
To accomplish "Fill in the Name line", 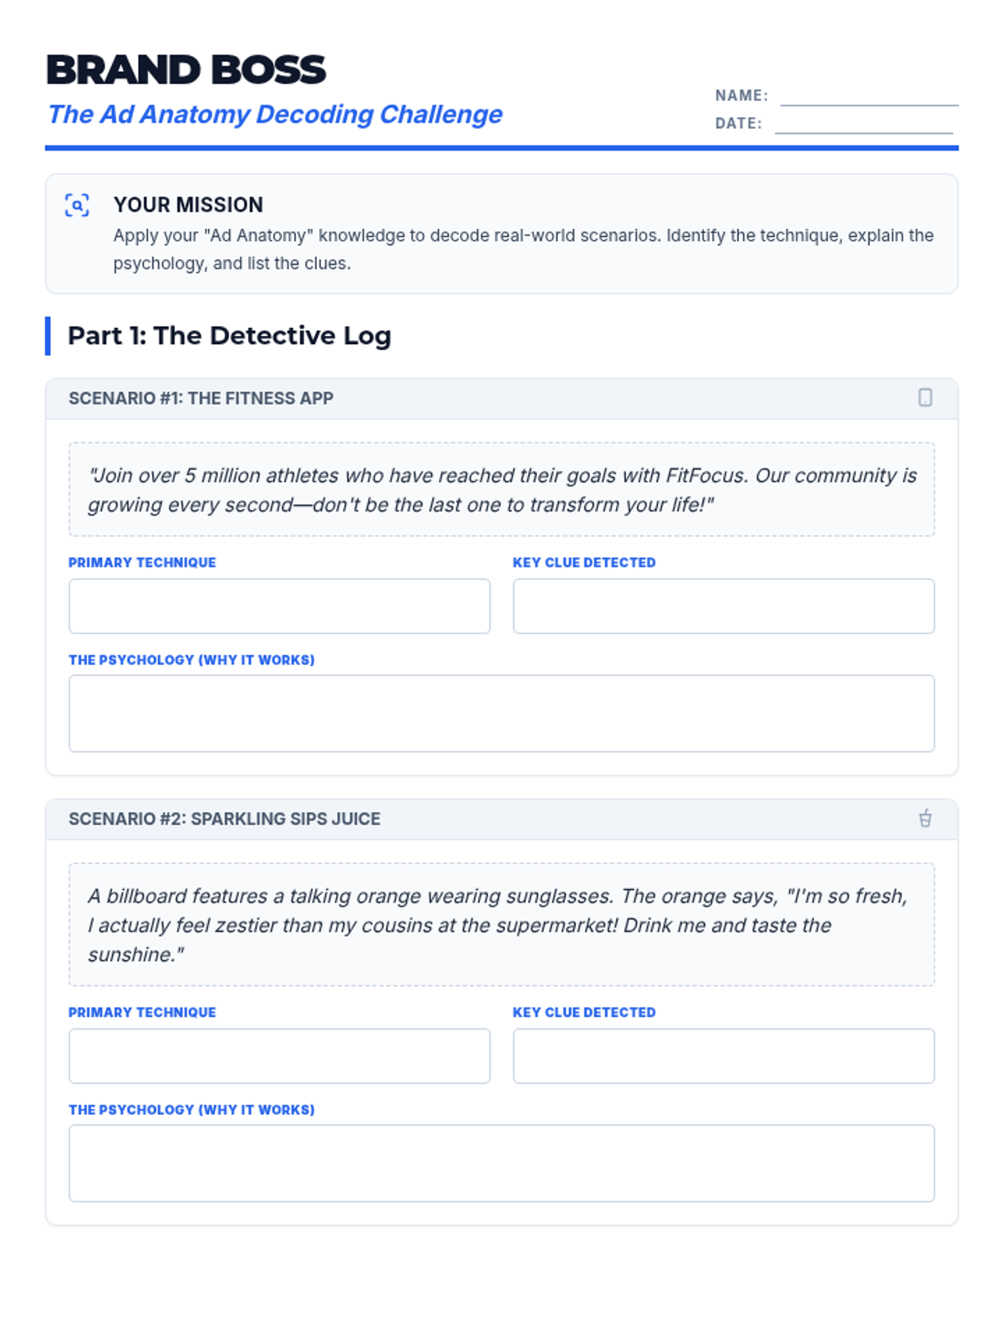I will click(x=869, y=96).
